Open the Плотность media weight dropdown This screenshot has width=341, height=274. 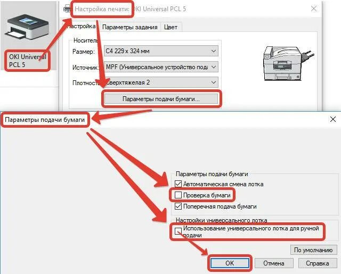[161, 82]
